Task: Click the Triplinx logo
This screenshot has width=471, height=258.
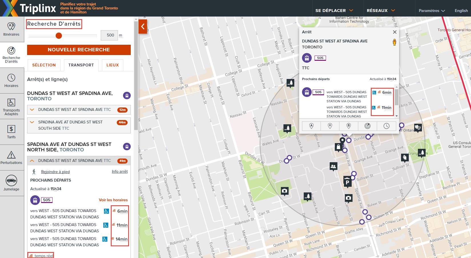Action: click(x=29, y=8)
